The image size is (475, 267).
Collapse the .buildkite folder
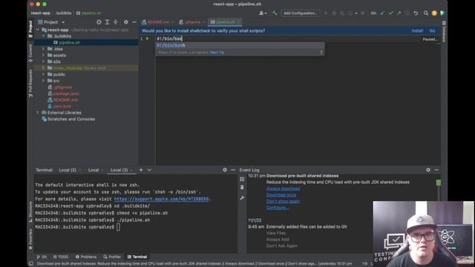43,36
